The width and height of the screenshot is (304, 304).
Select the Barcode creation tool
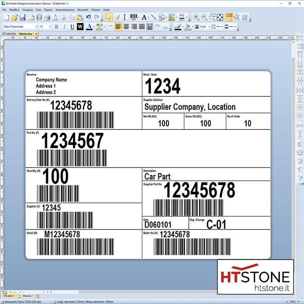click(x=133, y=17)
